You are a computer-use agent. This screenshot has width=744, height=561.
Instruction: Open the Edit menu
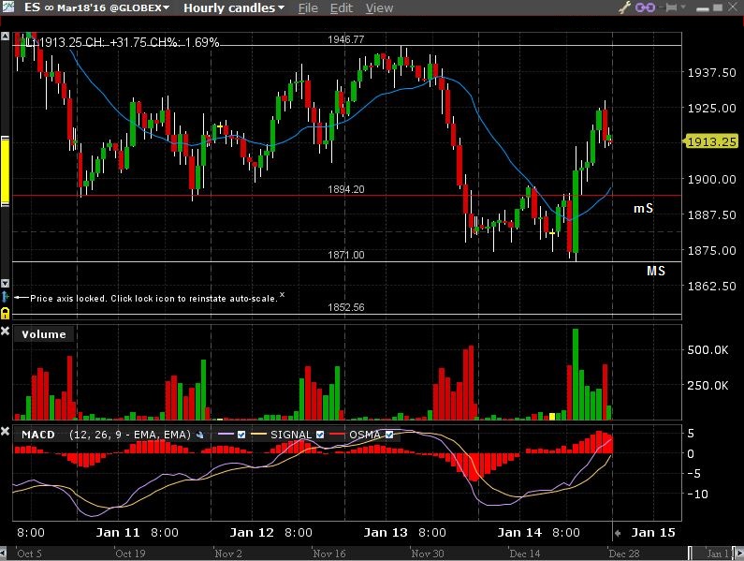coord(342,8)
